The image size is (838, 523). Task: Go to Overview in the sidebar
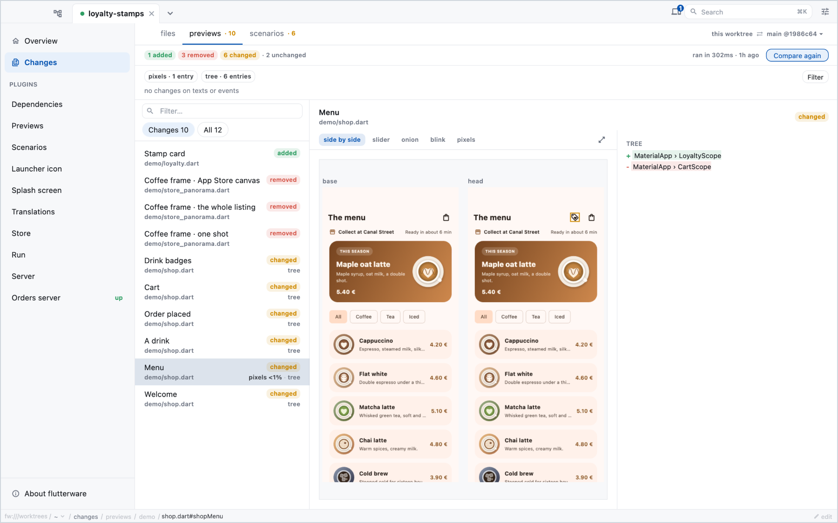[x=68, y=41]
